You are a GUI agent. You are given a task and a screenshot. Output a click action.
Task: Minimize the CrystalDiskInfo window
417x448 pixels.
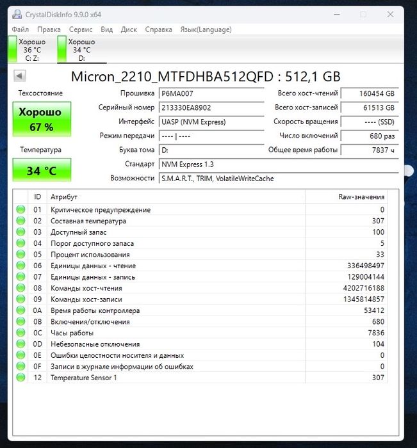tap(337, 14)
